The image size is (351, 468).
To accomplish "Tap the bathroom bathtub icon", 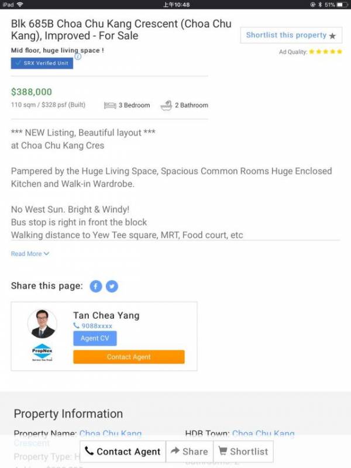I will tap(166, 105).
